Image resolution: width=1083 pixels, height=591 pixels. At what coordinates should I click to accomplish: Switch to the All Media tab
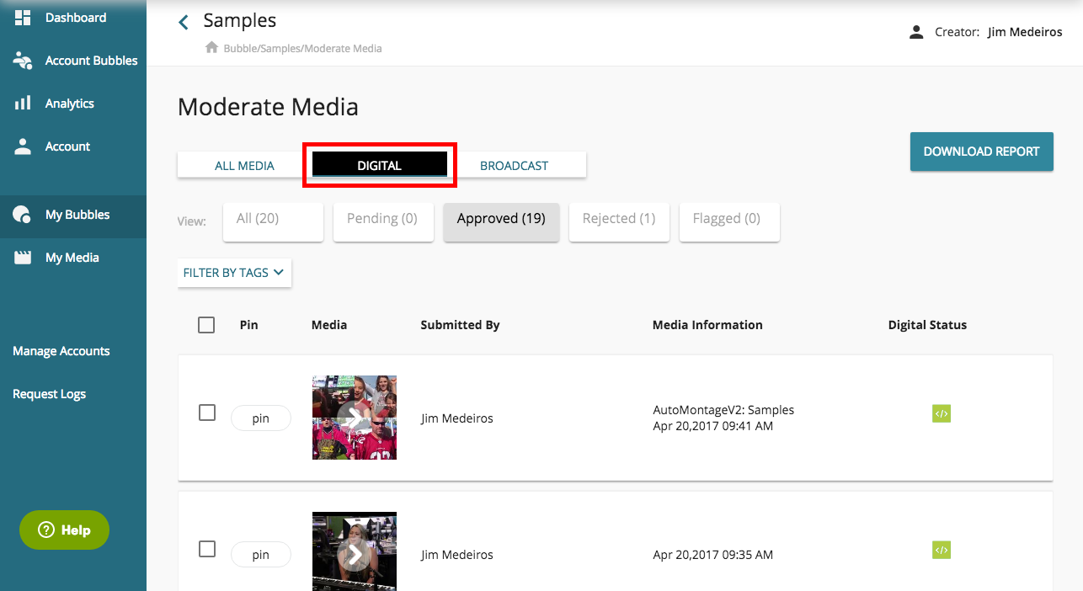point(244,166)
